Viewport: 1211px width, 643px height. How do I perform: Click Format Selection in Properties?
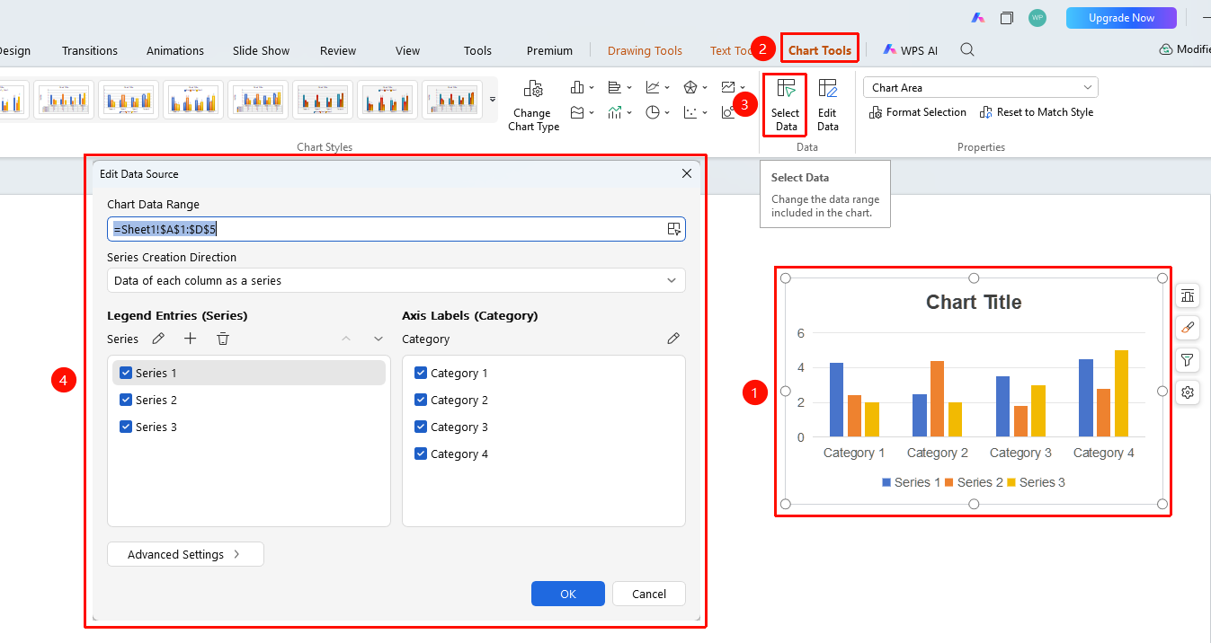pos(918,112)
